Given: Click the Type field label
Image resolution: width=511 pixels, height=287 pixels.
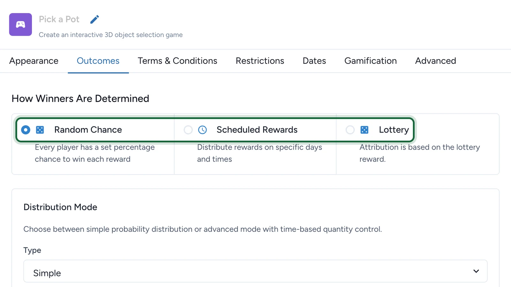Looking at the screenshot, I should (x=32, y=250).
